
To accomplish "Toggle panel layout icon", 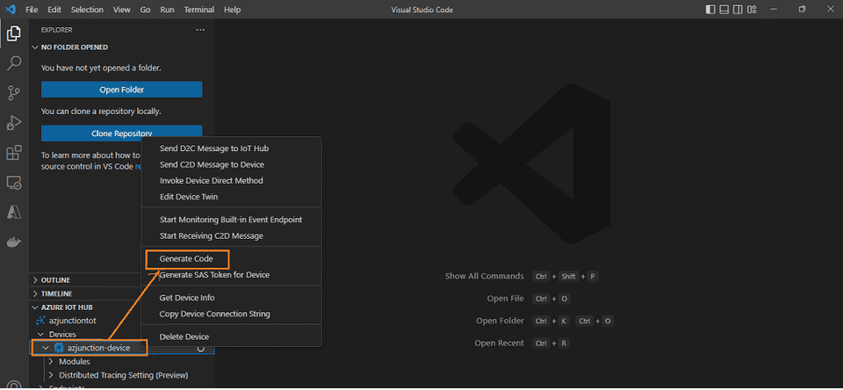I will 724,9.
